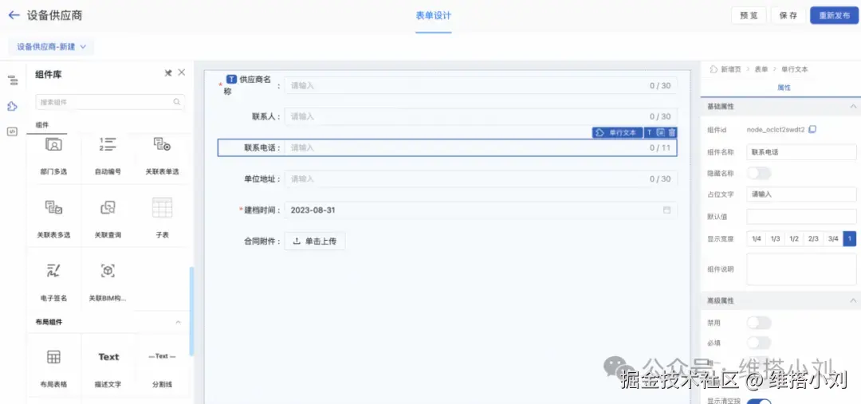Set display width to 2/3

pyautogui.click(x=813, y=239)
